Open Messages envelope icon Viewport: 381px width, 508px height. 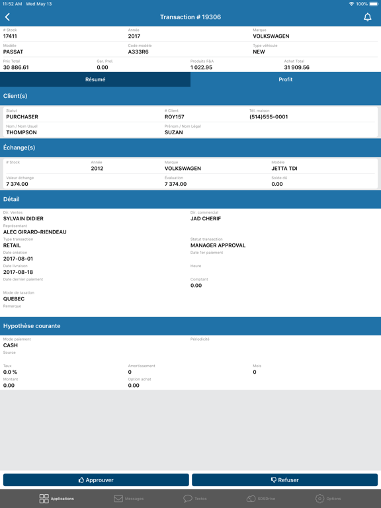pos(118,499)
